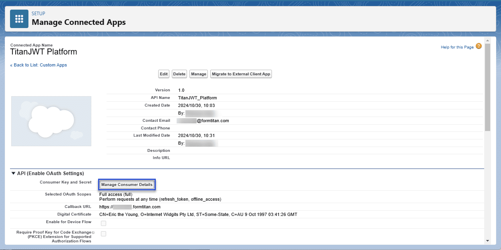Check the Require PKCE Extension checkbox
This screenshot has width=501, height=250.
(x=103, y=234)
